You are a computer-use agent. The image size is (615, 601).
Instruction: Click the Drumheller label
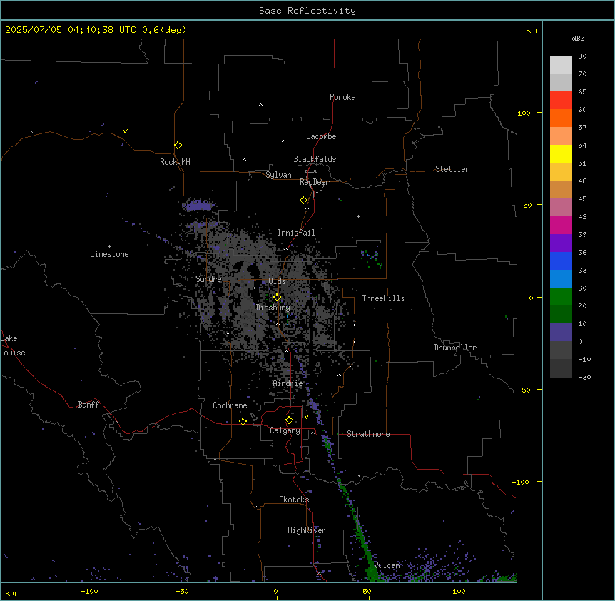455,348
